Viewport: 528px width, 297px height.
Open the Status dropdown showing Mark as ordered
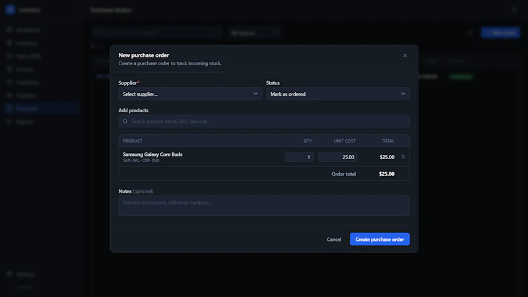[x=338, y=94]
